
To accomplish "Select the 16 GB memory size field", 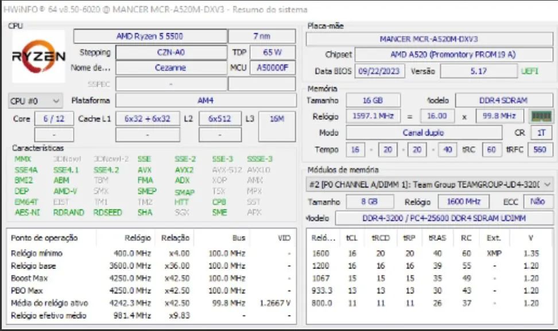I will [x=373, y=100].
